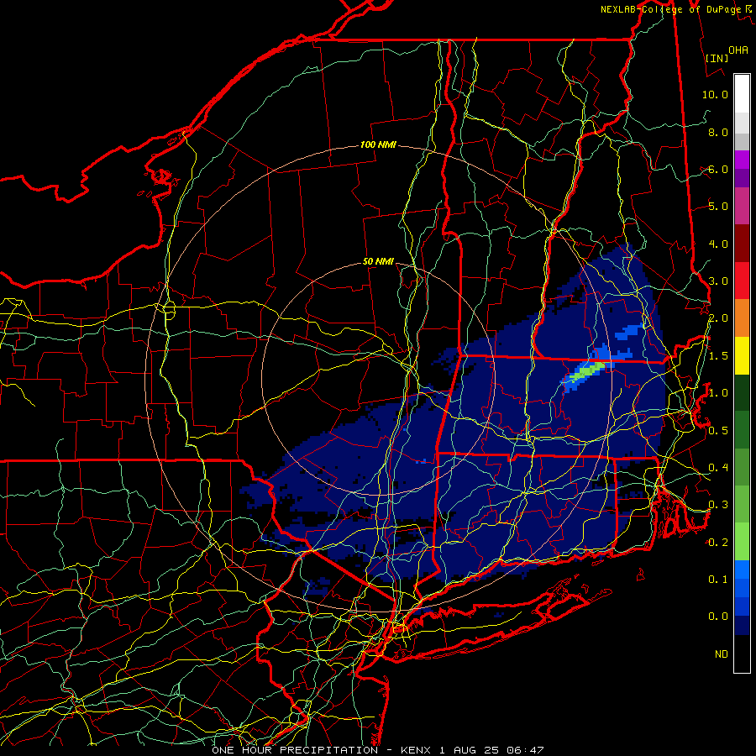Viewport: 756px width, 756px height.
Task: Click the ONE HOUR PRECIPITATION title text
Action: click(295, 750)
